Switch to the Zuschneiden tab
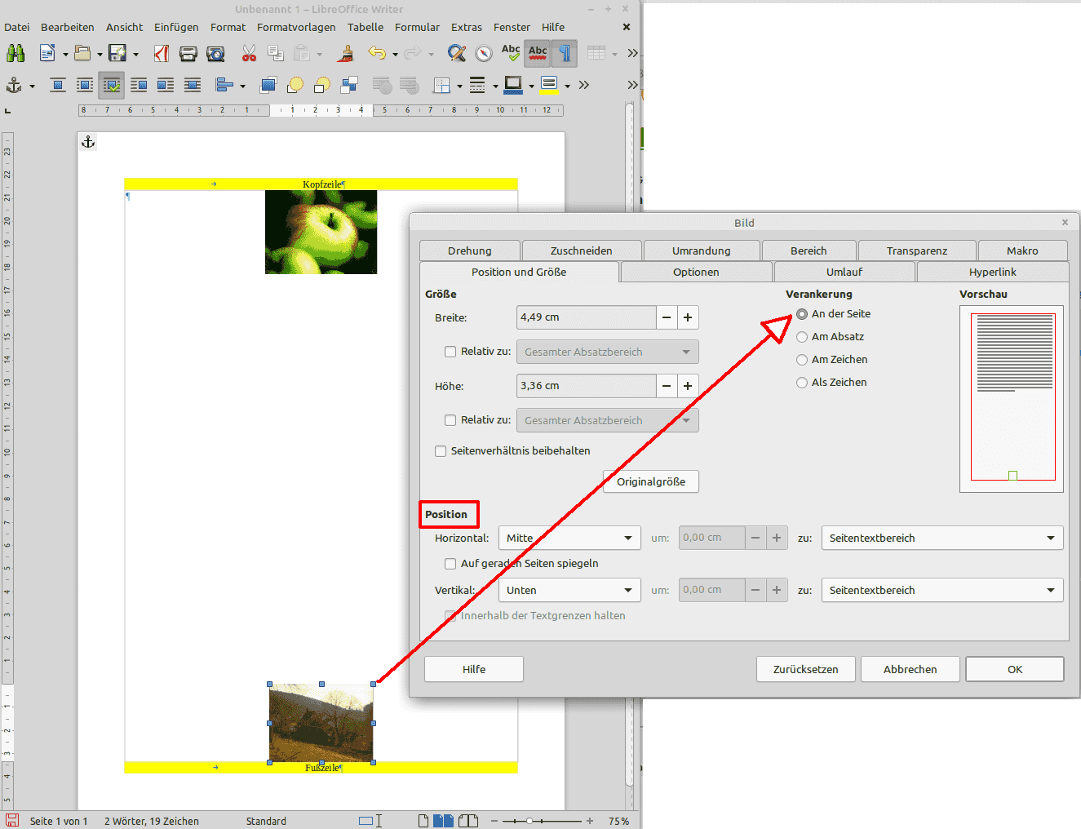The width and height of the screenshot is (1081, 829). pos(582,250)
